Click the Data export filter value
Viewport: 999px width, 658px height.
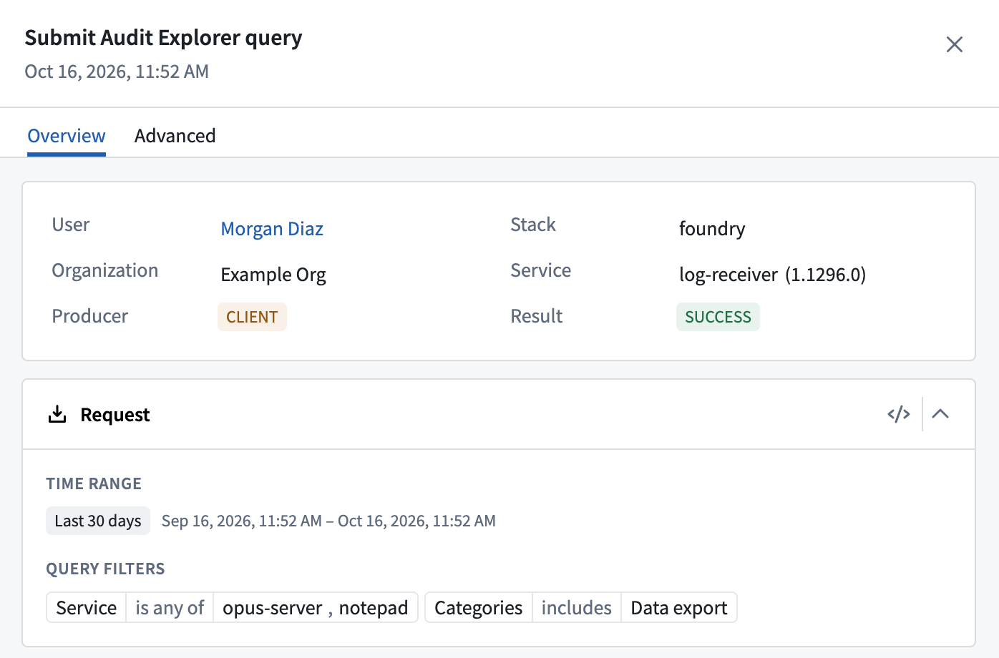pyautogui.click(x=679, y=608)
